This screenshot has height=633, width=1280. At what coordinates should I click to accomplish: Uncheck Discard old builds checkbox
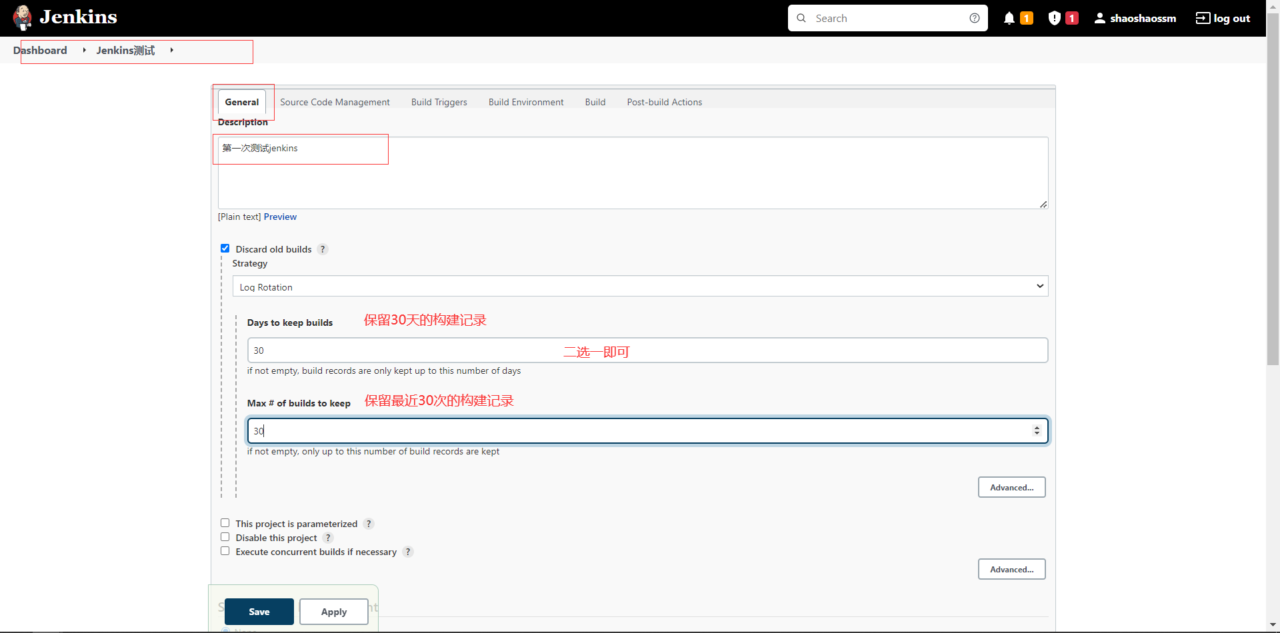225,249
